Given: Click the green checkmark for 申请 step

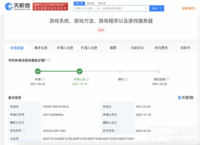Looking at the screenshot, I should click(x=38, y=71).
